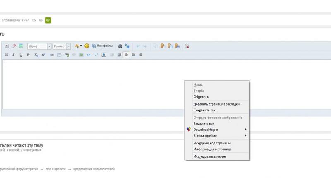Toggle italic text formatting
The width and height of the screenshot is (331, 178).
14,55
